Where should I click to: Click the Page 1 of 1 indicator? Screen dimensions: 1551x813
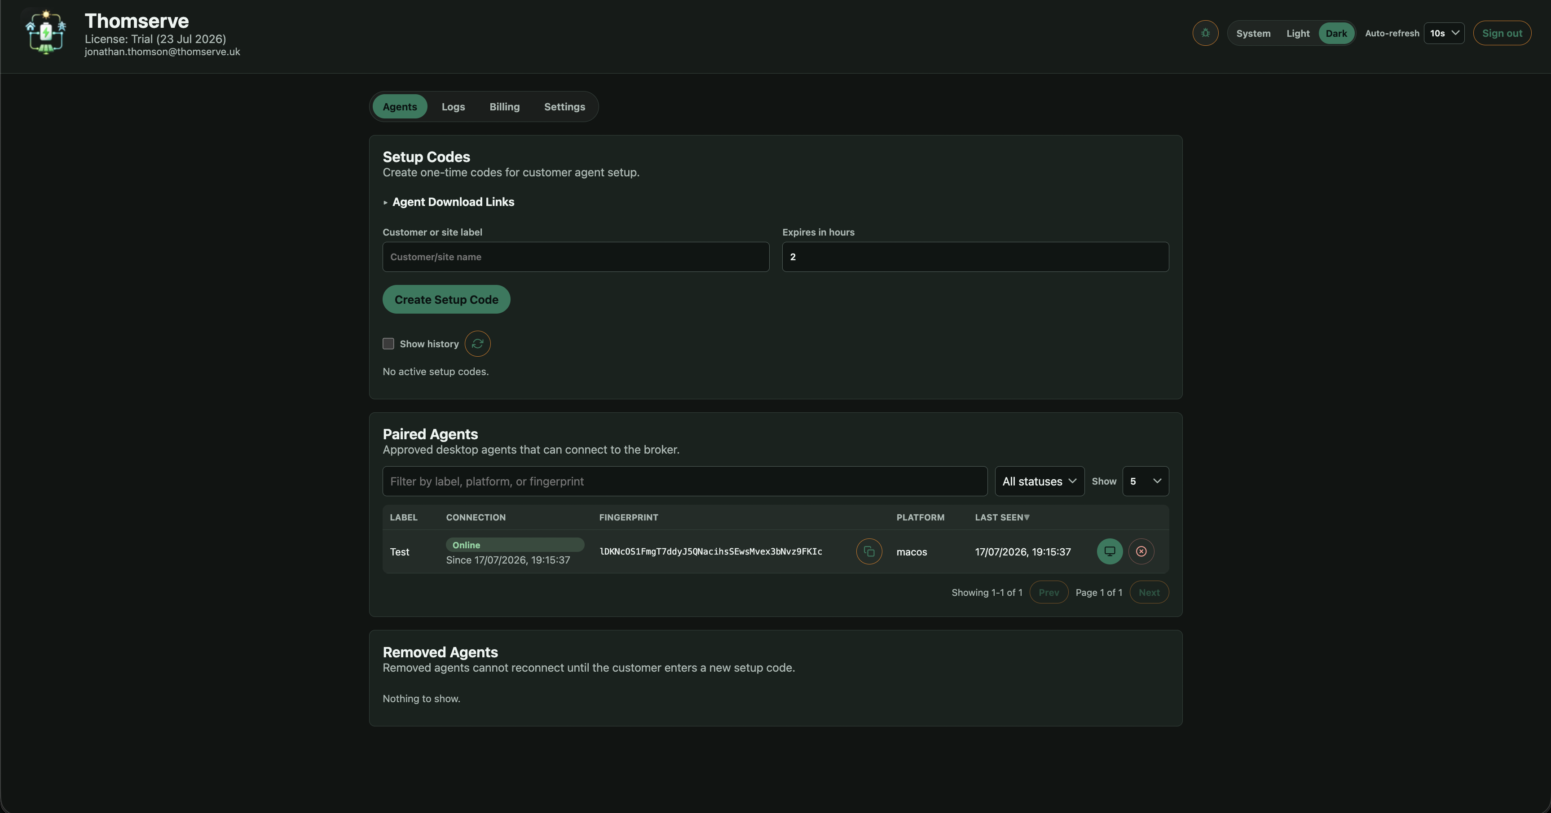[x=1099, y=593]
